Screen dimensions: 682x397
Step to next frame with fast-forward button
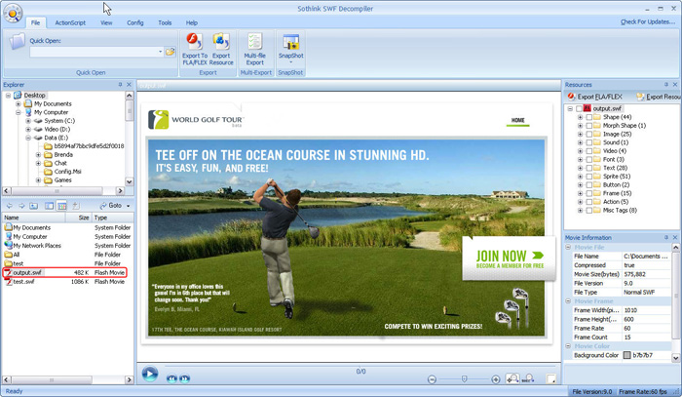[x=184, y=378]
